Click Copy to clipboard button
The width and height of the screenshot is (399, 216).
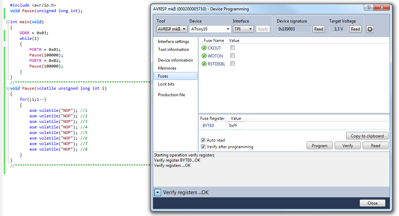point(367,136)
